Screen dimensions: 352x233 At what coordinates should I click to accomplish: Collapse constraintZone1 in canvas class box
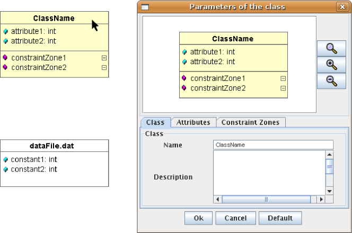click(x=104, y=57)
